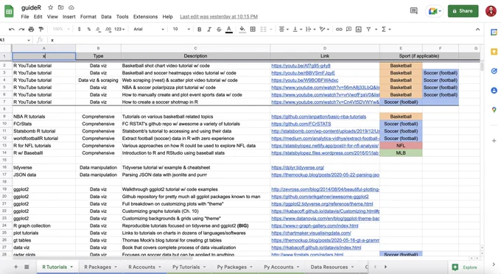Open the Arial font dropdown
The image size is (501, 274).
[x=149, y=29]
